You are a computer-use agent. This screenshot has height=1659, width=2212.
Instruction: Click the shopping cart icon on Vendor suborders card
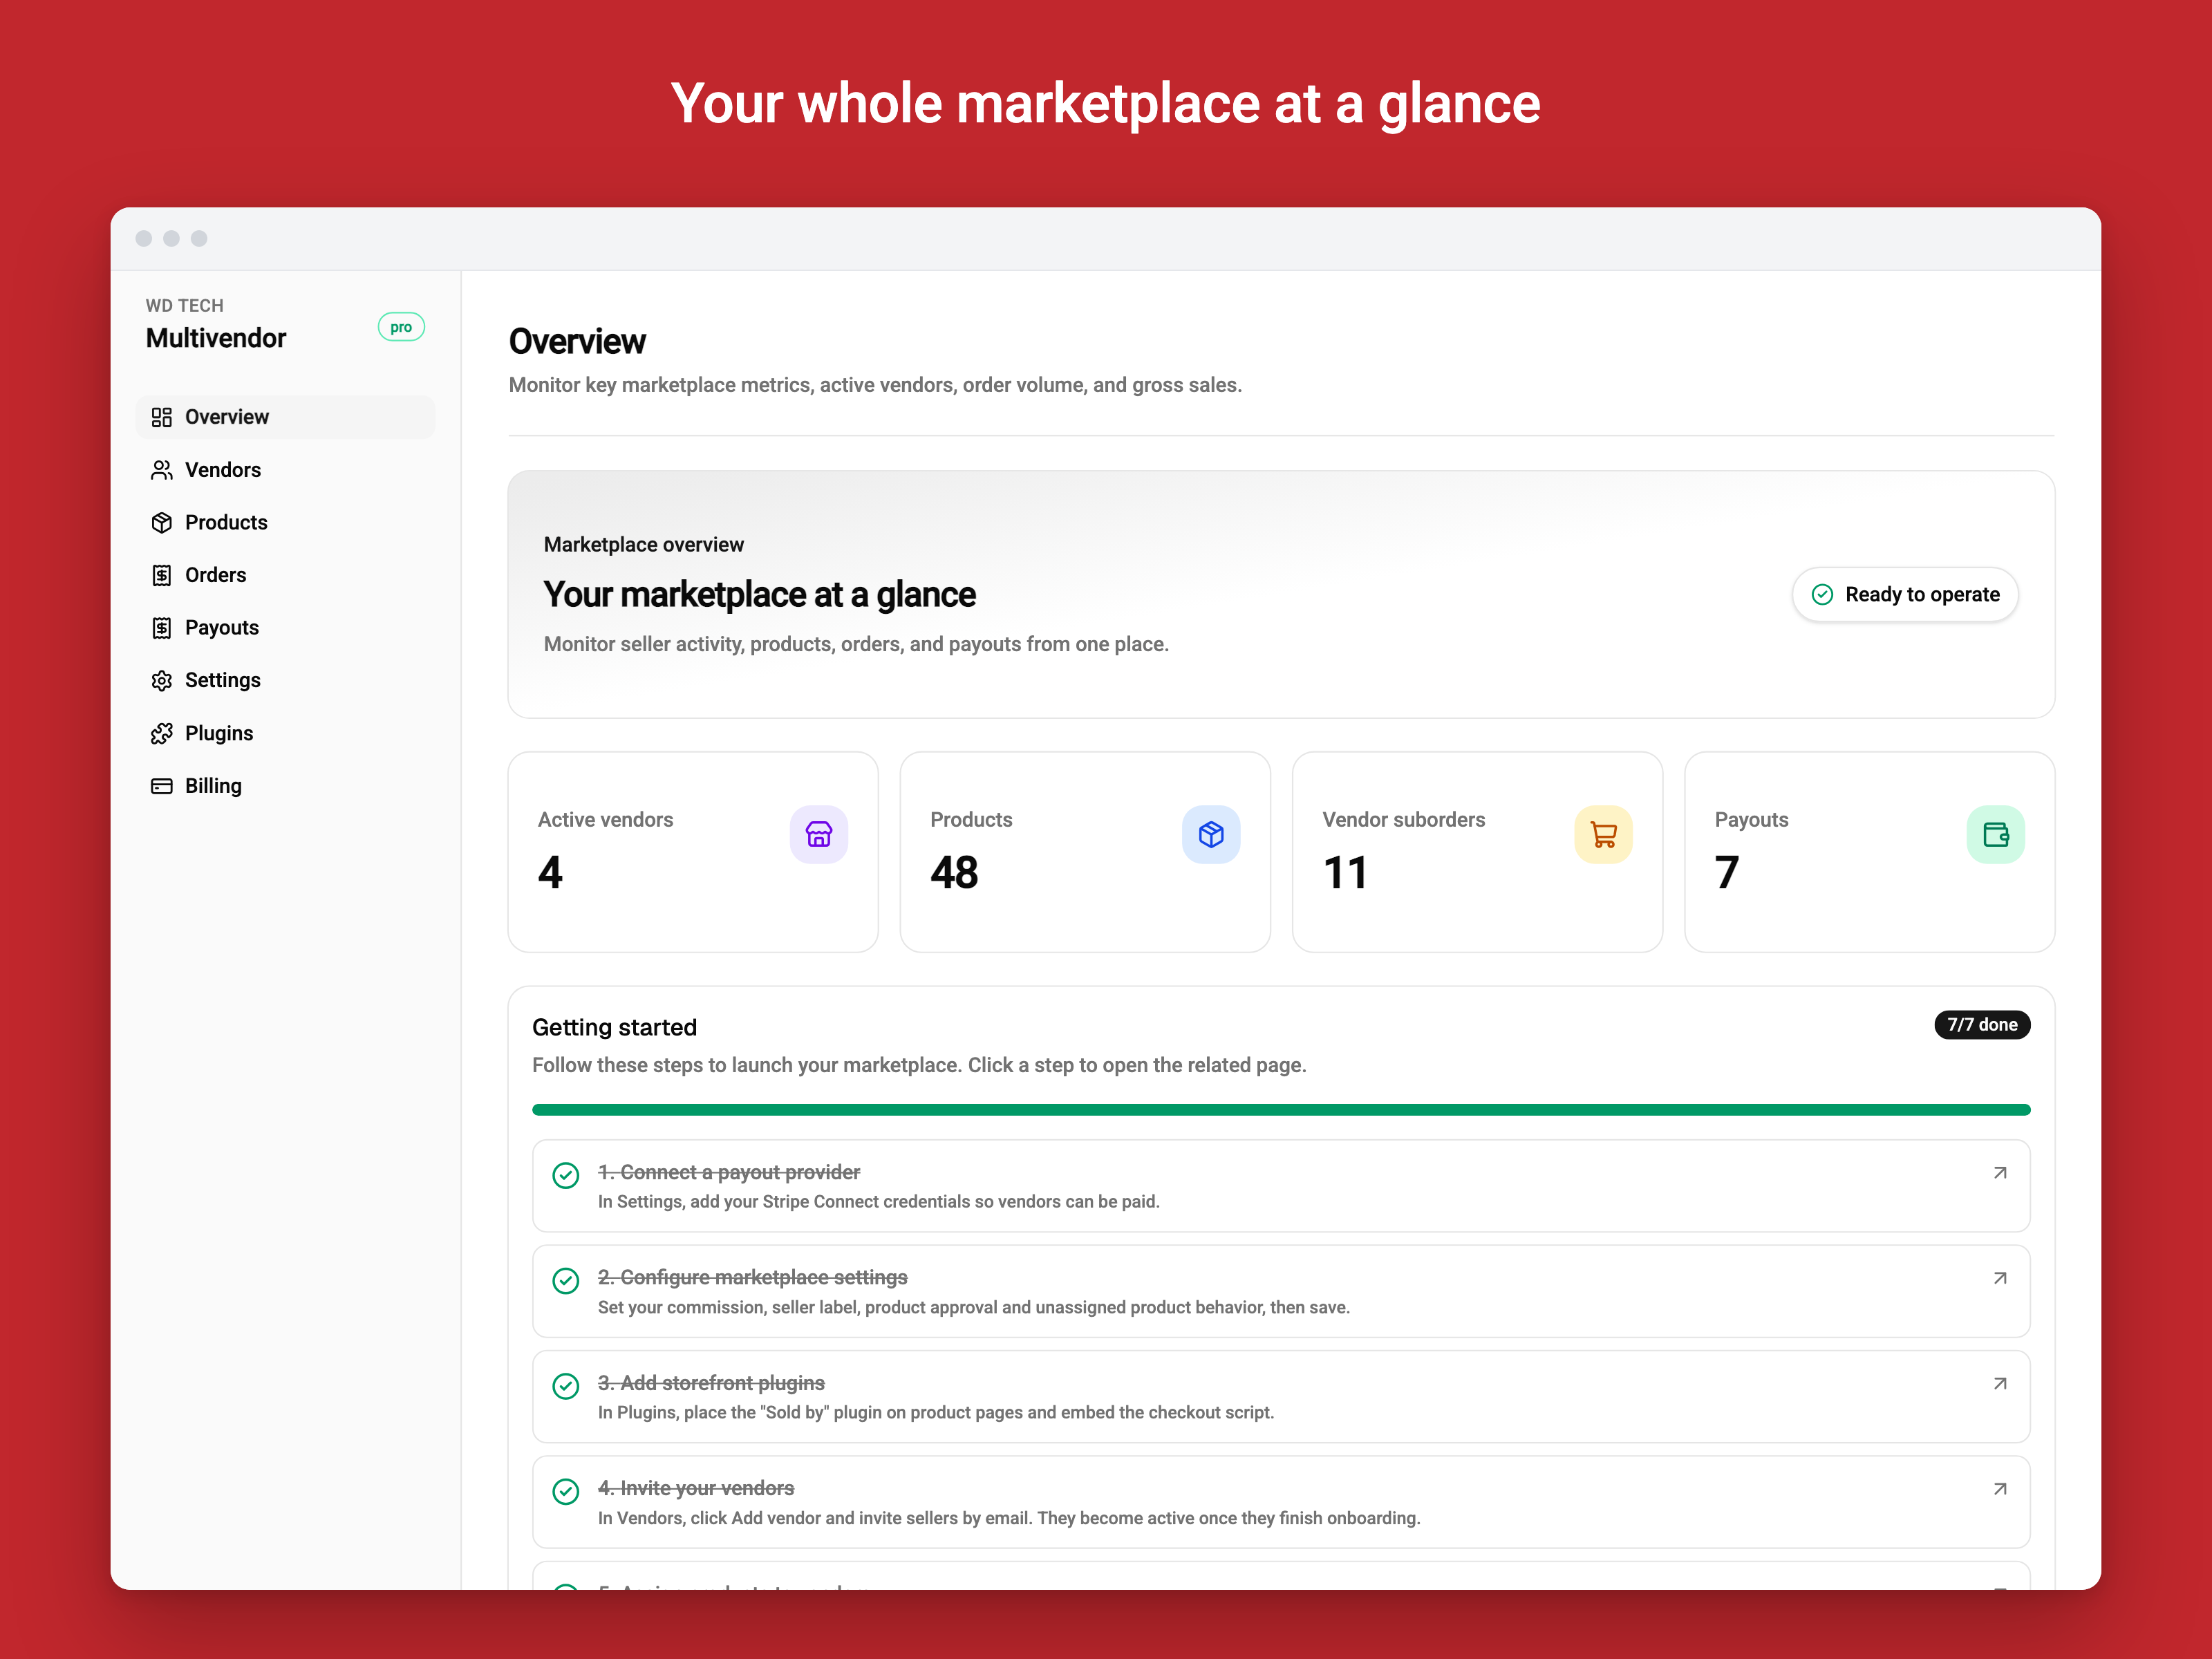click(1603, 834)
